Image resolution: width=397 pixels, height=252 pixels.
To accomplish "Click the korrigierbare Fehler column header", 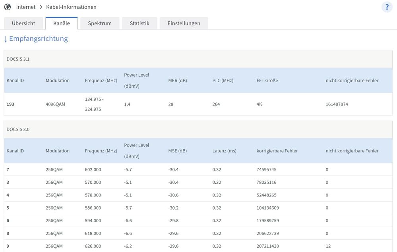I will [277, 151].
